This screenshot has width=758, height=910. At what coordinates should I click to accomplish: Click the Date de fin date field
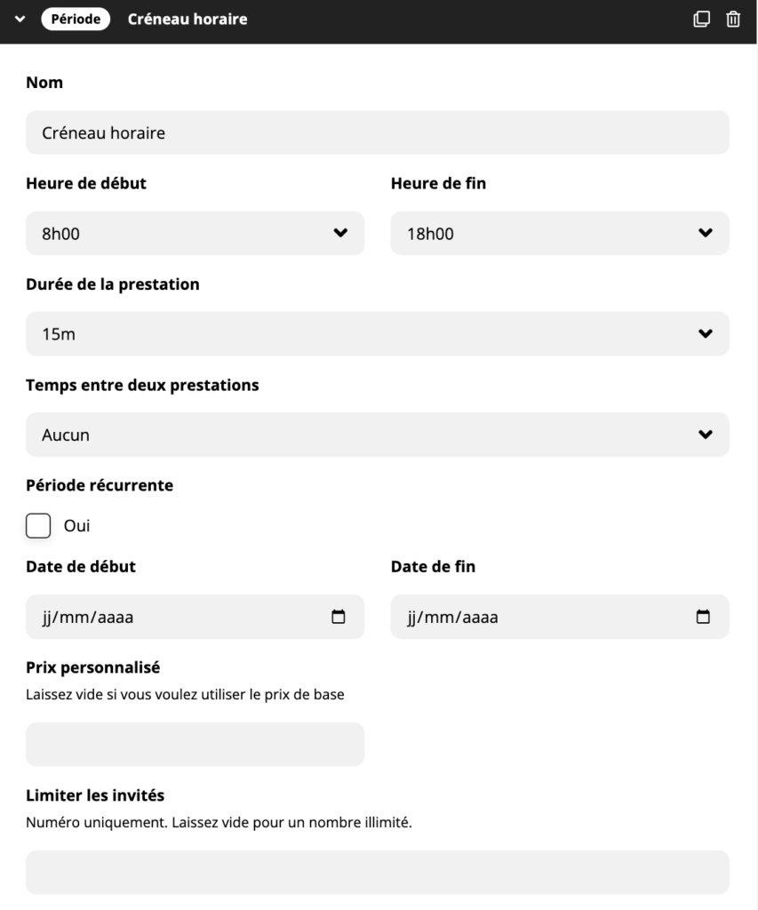click(x=542, y=617)
